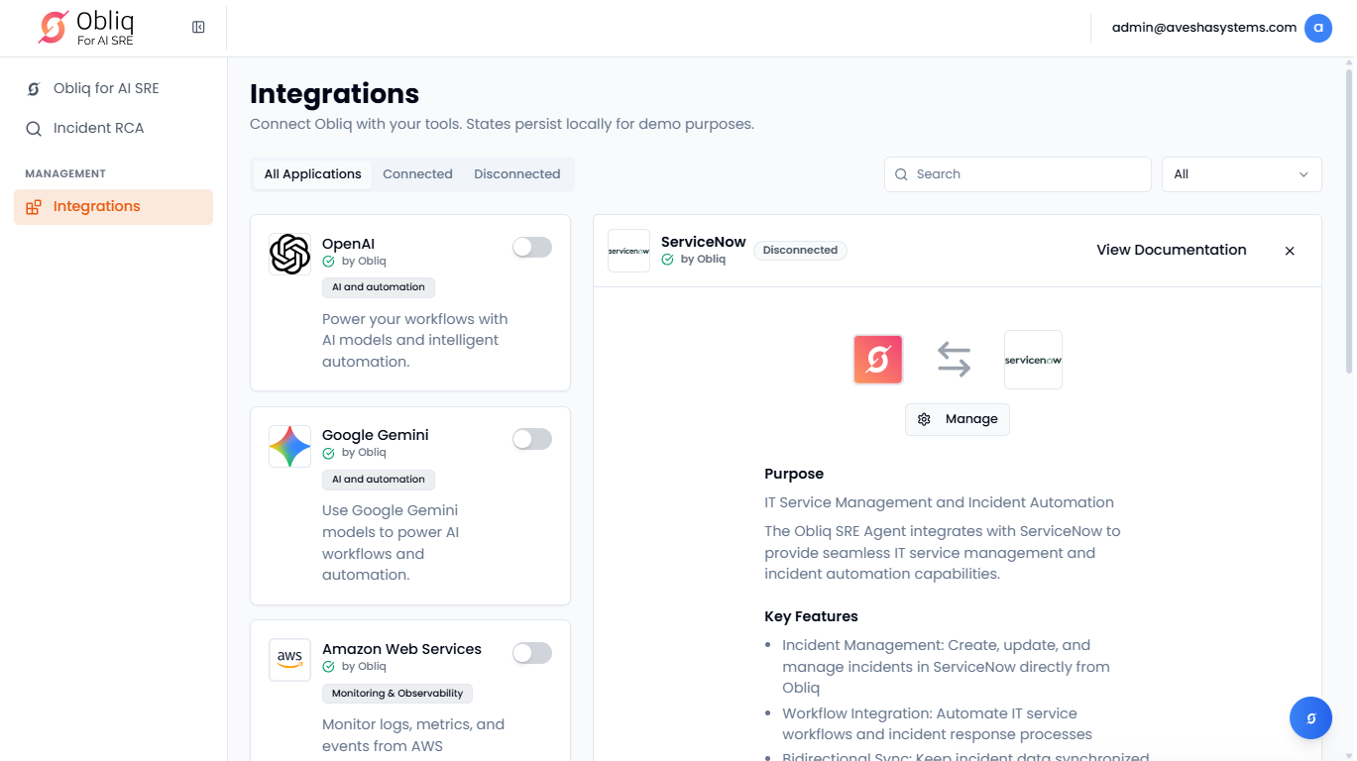Close the ServiceNow details panel

click(x=1290, y=251)
